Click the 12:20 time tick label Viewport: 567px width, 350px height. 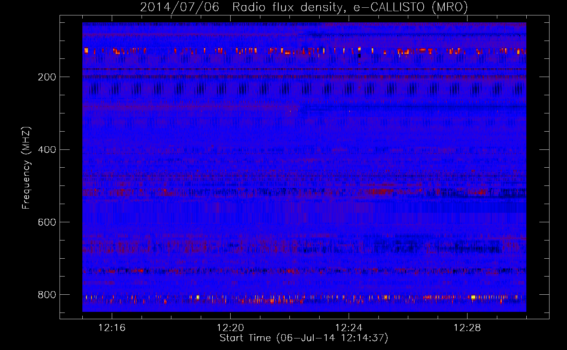coord(230,328)
